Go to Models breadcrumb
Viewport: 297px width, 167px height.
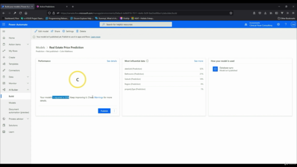[x=40, y=47]
